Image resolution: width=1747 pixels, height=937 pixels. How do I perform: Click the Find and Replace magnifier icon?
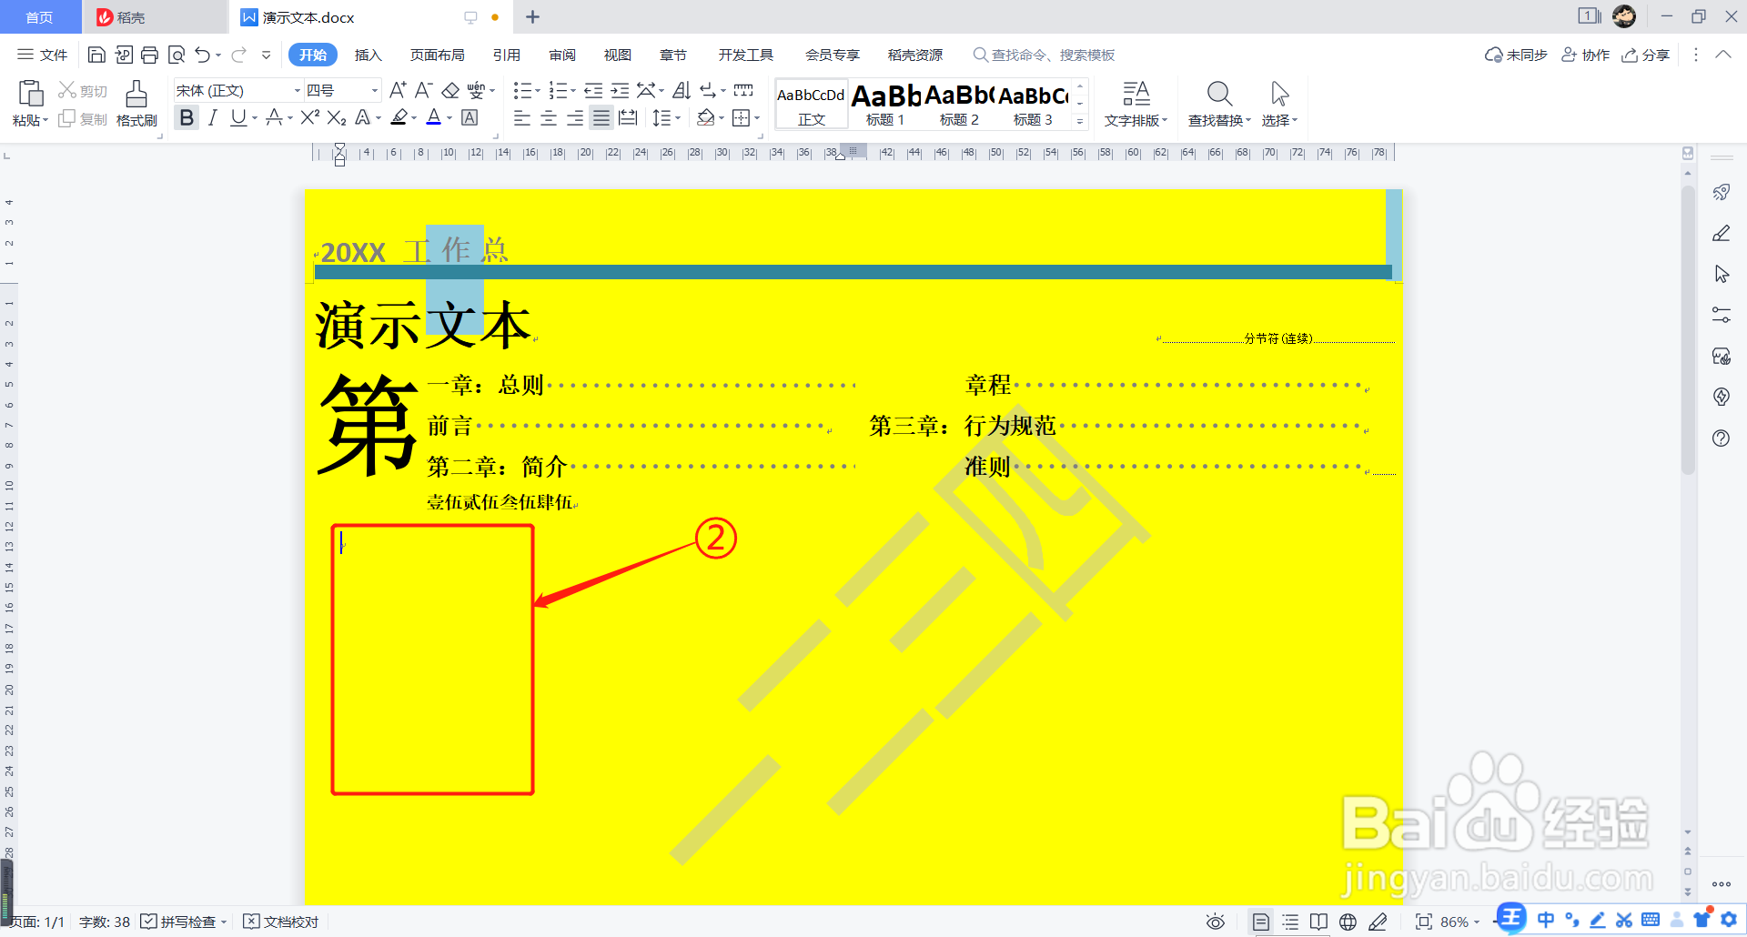(1219, 94)
